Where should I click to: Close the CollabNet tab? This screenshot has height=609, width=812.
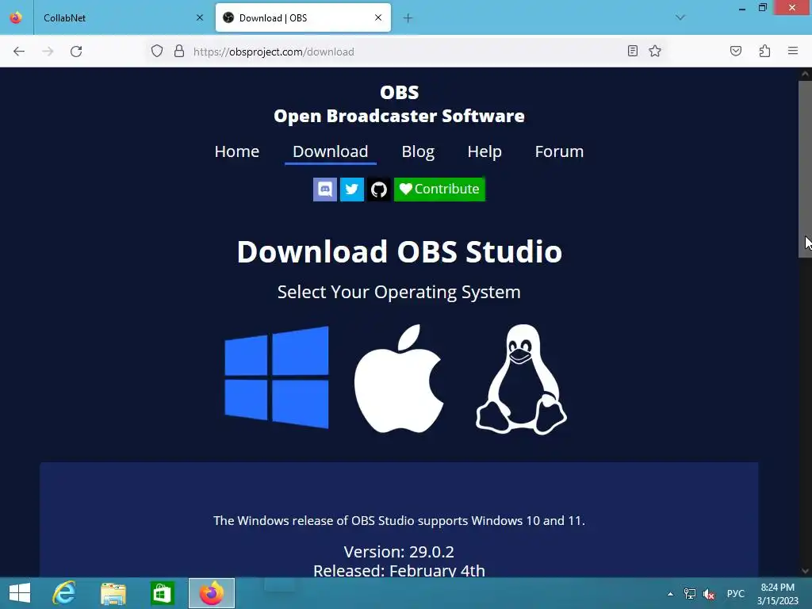199,17
